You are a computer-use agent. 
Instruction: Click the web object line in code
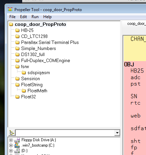(136, 115)
